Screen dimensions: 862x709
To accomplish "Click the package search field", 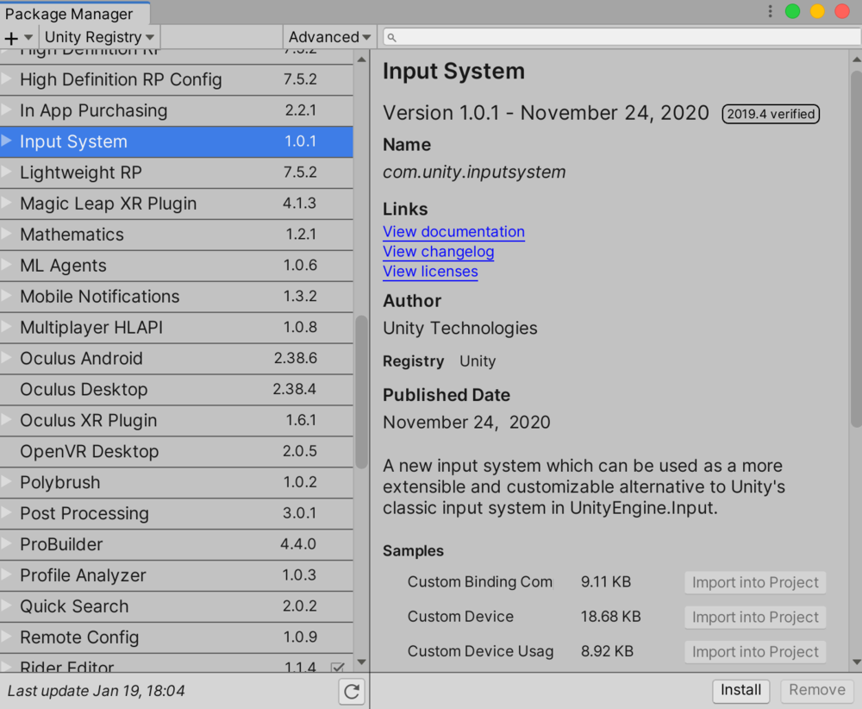I will [622, 37].
